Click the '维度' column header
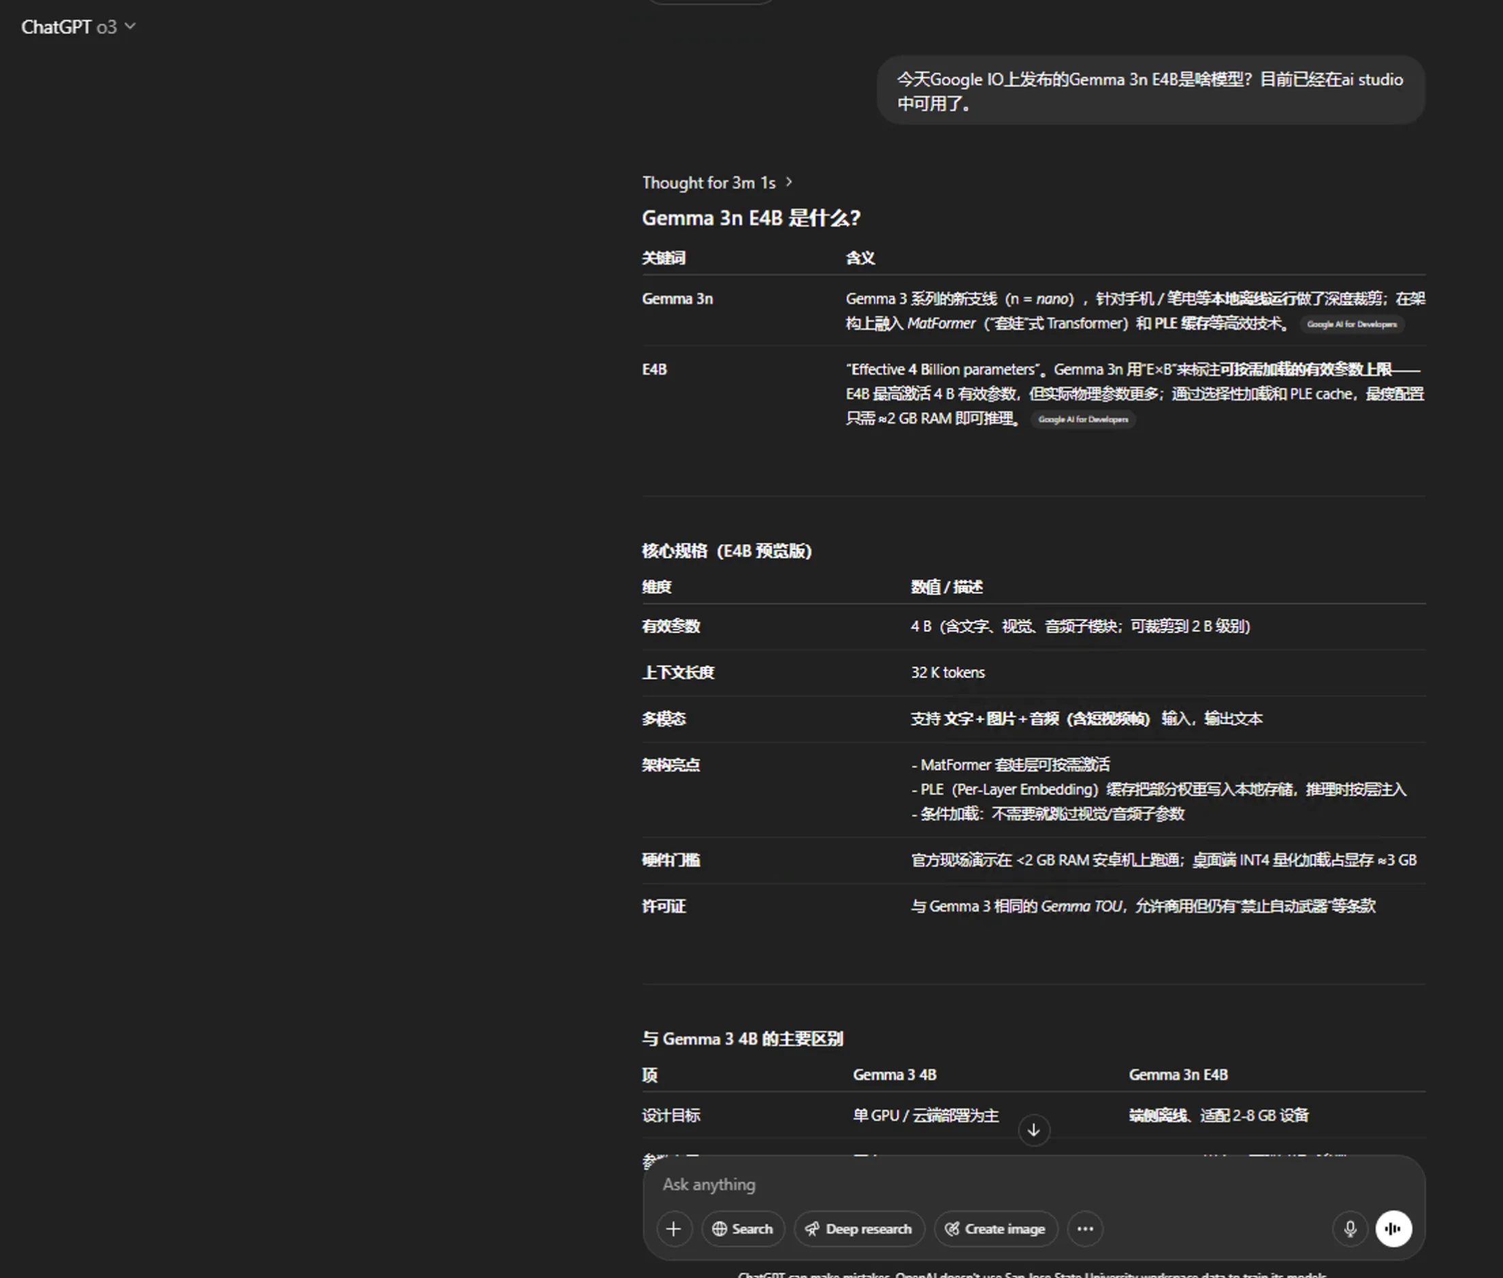Image resolution: width=1503 pixels, height=1278 pixels. (x=656, y=587)
